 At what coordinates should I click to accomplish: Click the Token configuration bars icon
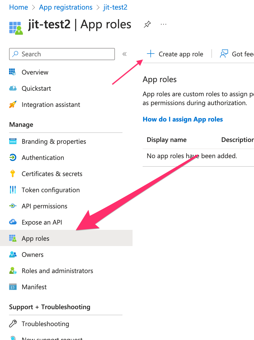click(13, 190)
